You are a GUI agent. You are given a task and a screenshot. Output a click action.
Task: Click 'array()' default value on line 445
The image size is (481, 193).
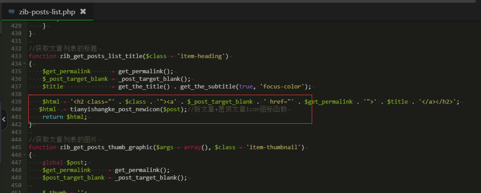point(195,147)
